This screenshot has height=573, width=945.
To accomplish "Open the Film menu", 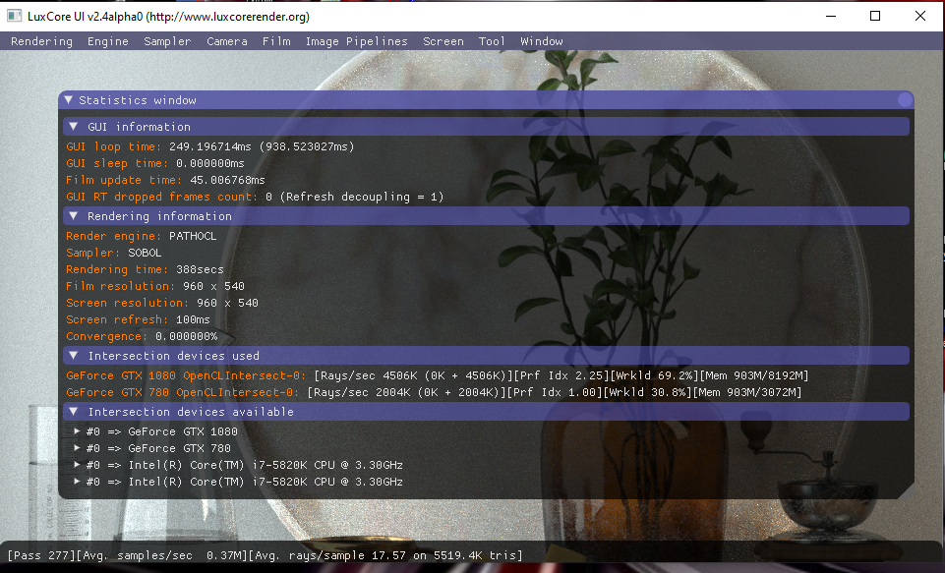I will (276, 41).
